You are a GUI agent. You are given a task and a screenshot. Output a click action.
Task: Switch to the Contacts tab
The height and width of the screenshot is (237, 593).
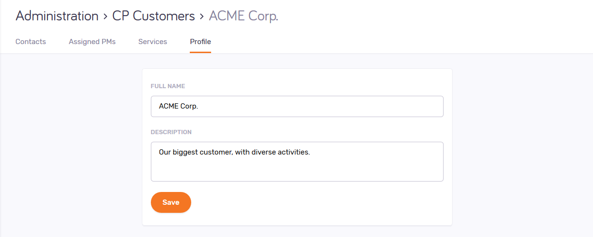(31, 42)
